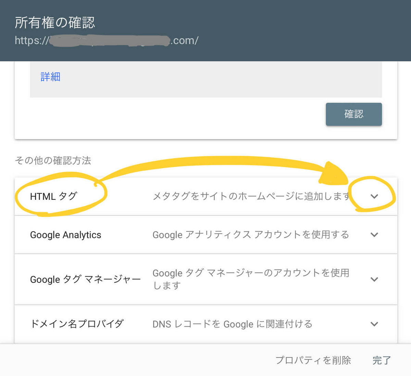This screenshot has height=376, width=411.
Task: Select the Google Analytics label
Action: pyautogui.click(x=66, y=235)
